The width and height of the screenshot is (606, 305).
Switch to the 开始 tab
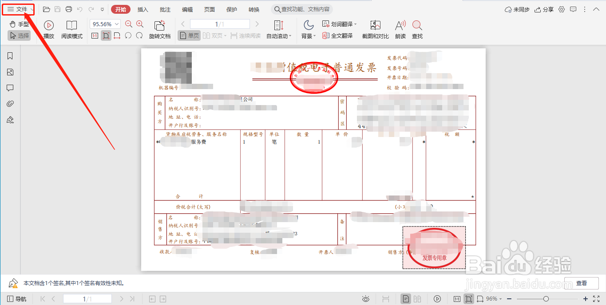point(121,9)
